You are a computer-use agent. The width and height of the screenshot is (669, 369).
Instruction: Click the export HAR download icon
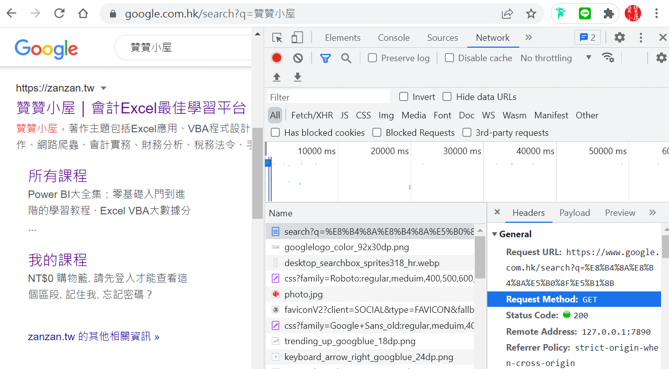[x=298, y=77]
